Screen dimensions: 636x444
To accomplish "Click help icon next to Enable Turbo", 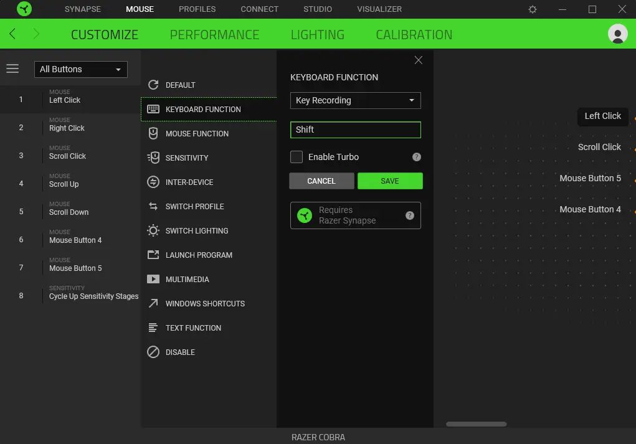I will (417, 157).
